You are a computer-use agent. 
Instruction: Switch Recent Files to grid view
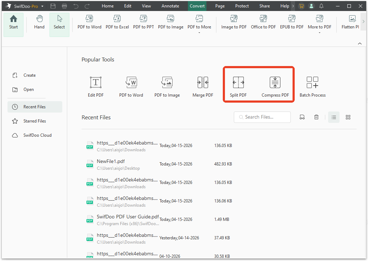348,117
